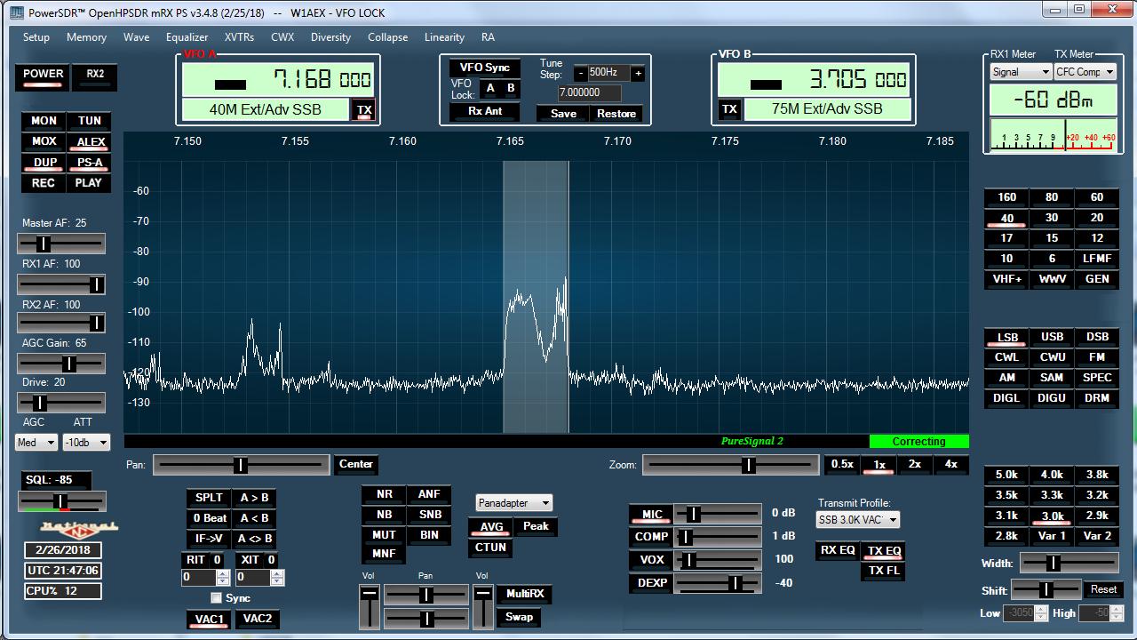The height and width of the screenshot is (640, 1137).
Task: Enable the Sync checkbox
Action: [216, 598]
